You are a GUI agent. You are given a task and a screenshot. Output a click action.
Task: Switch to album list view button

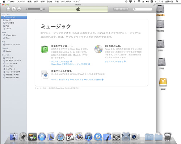119,9
